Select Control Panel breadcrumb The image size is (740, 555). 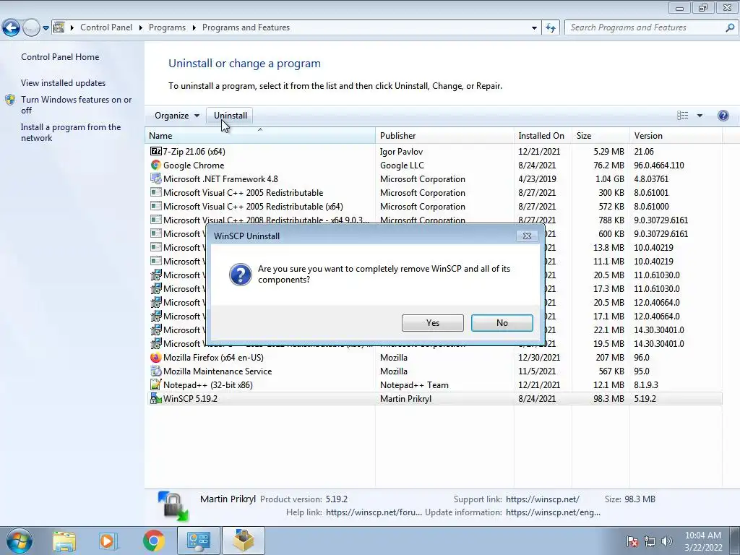click(x=106, y=27)
